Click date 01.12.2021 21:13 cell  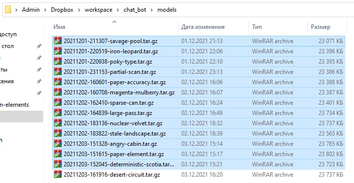coord(202,41)
